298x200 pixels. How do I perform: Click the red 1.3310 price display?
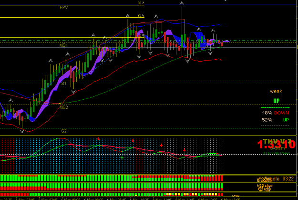coord(276,145)
